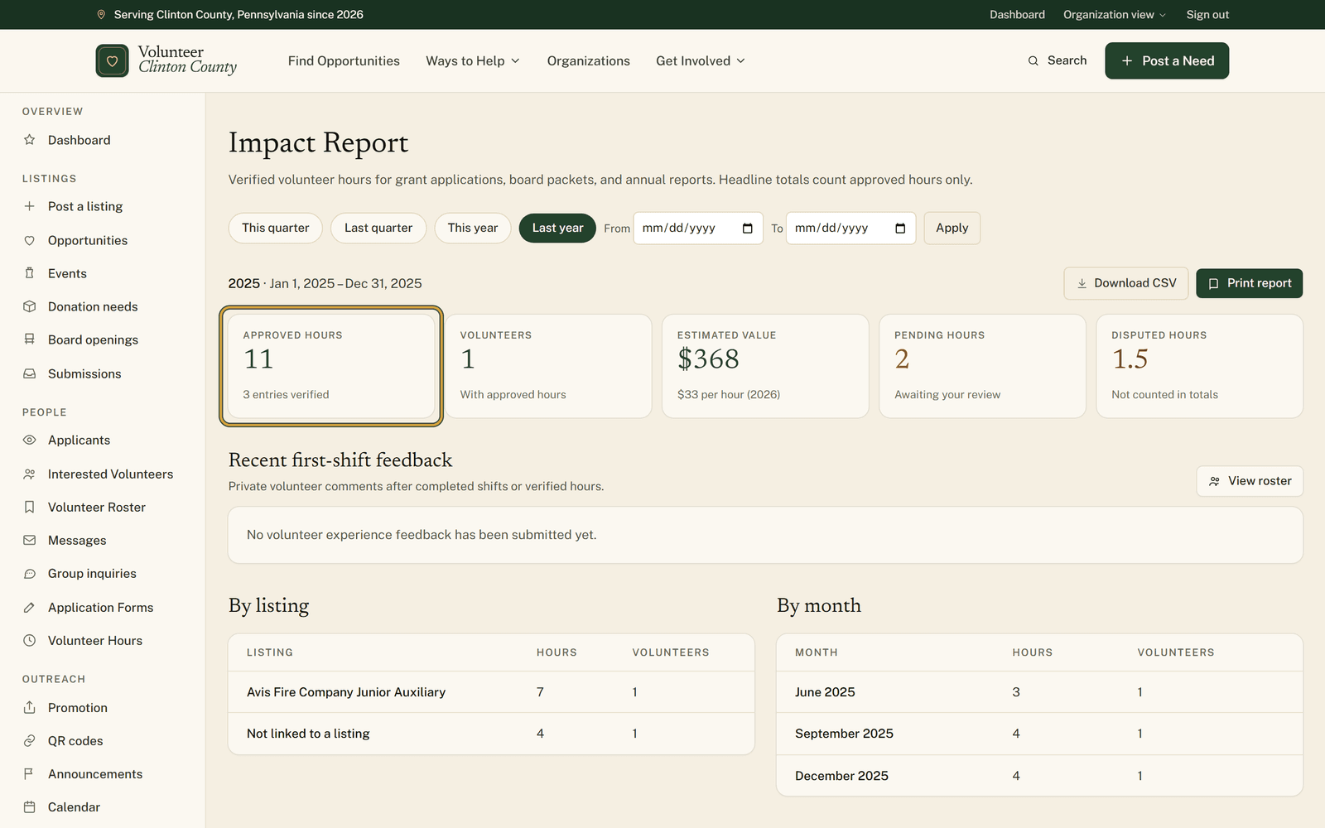Click the clock icon beside Volunteer Hours

[30, 640]
